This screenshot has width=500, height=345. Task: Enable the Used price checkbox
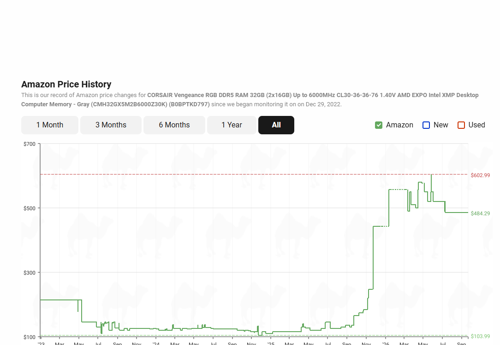tap(461, 125)
